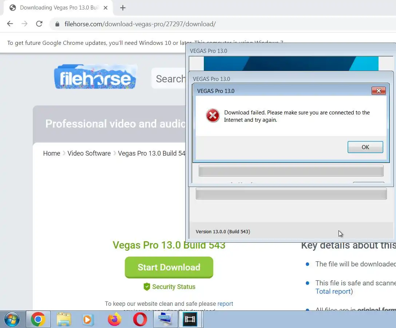Click 'The file will be downloaded' bullet text
Screen dimensions: 396x328
356,264
